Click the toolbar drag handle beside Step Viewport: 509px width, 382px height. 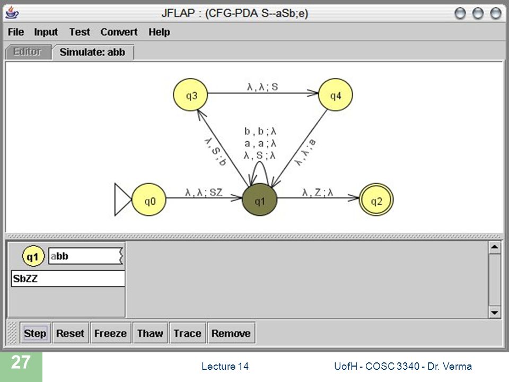tap(12, 333)
